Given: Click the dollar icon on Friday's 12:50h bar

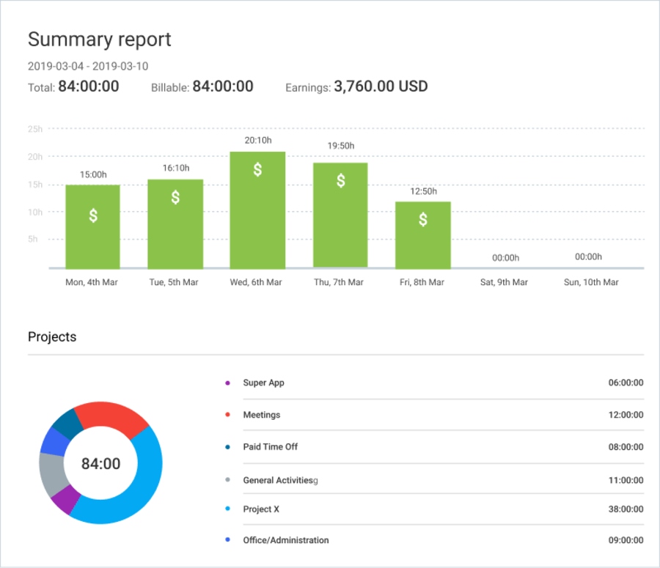Looking at the screenshot, I should [x=422, y=218].
